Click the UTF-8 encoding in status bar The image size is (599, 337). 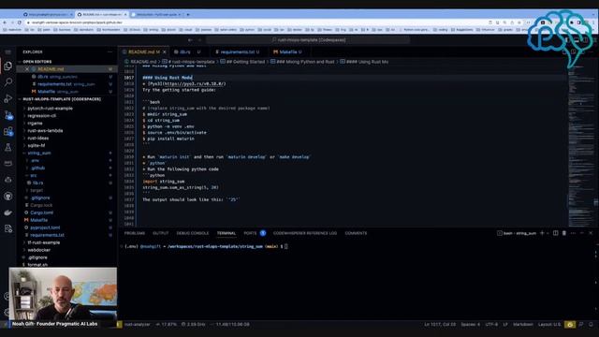pos(491,325)
